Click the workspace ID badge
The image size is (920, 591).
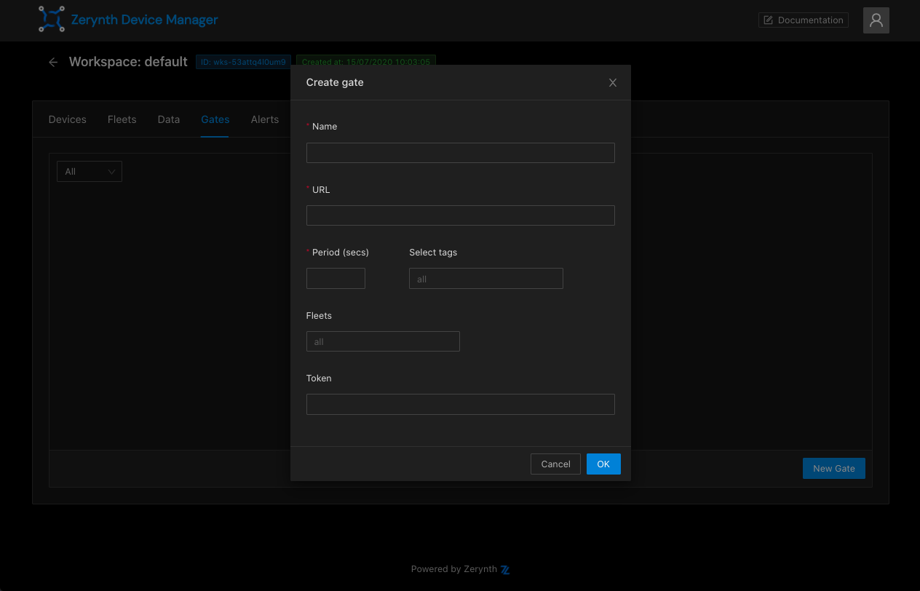244,63
